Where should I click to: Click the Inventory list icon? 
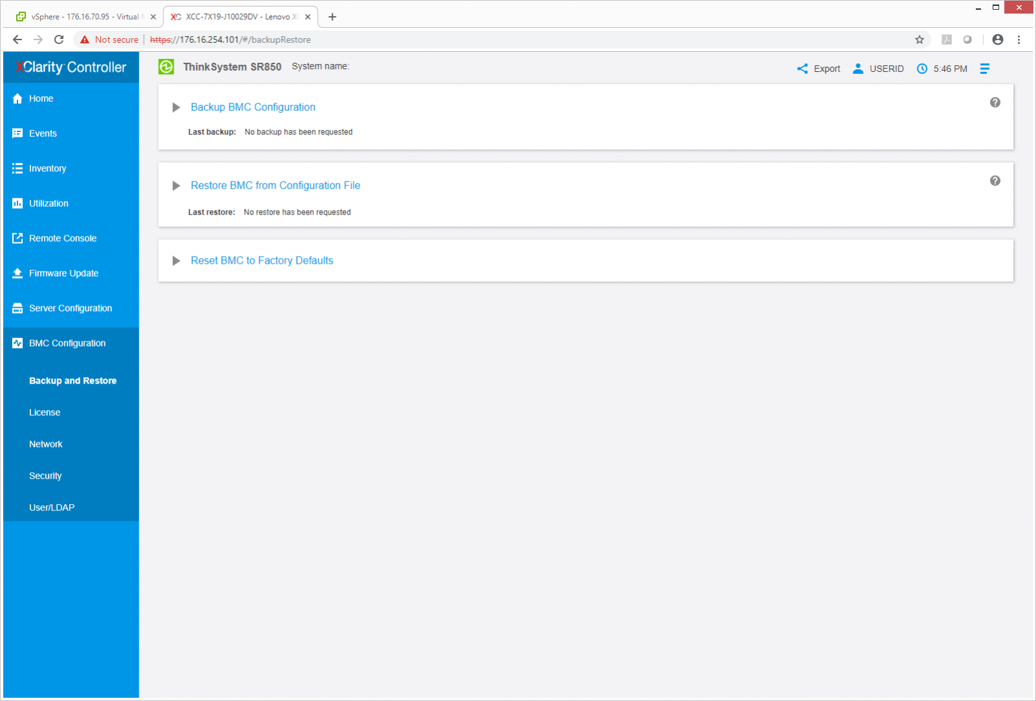pos(17,168)
